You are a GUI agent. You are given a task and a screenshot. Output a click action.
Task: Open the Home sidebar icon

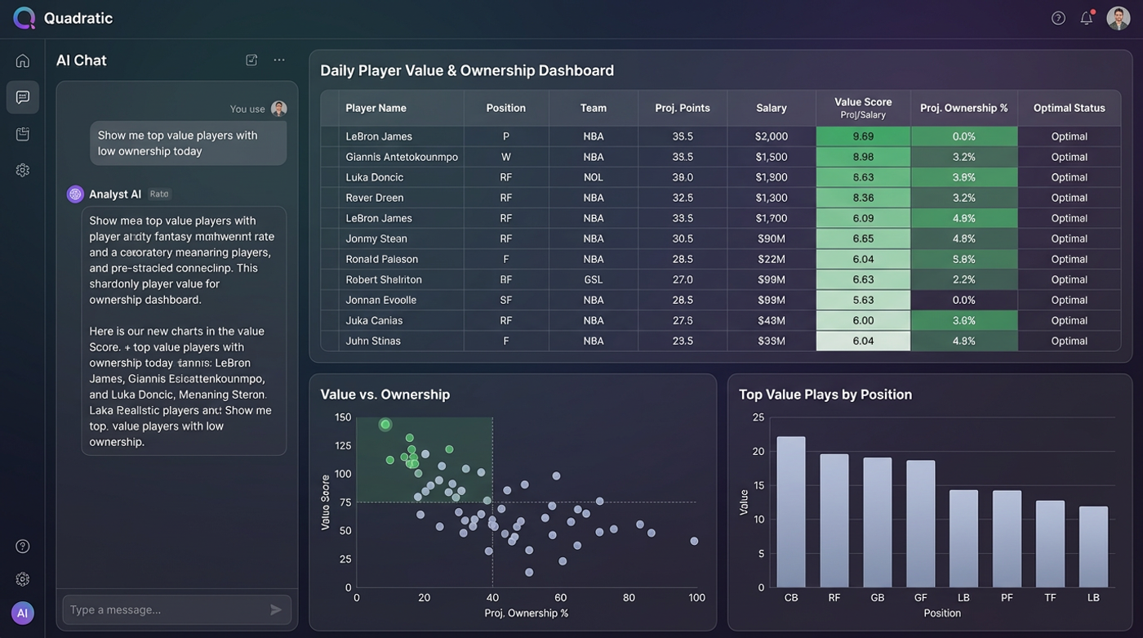click(23, 60)
